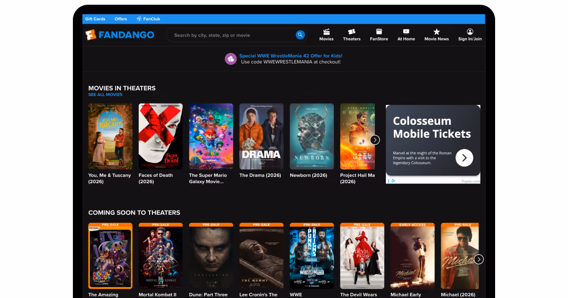Screen dimensions: 568x298
Task: Click The Super Mario Galaxy Movie title
Action: tap(208, 178)
